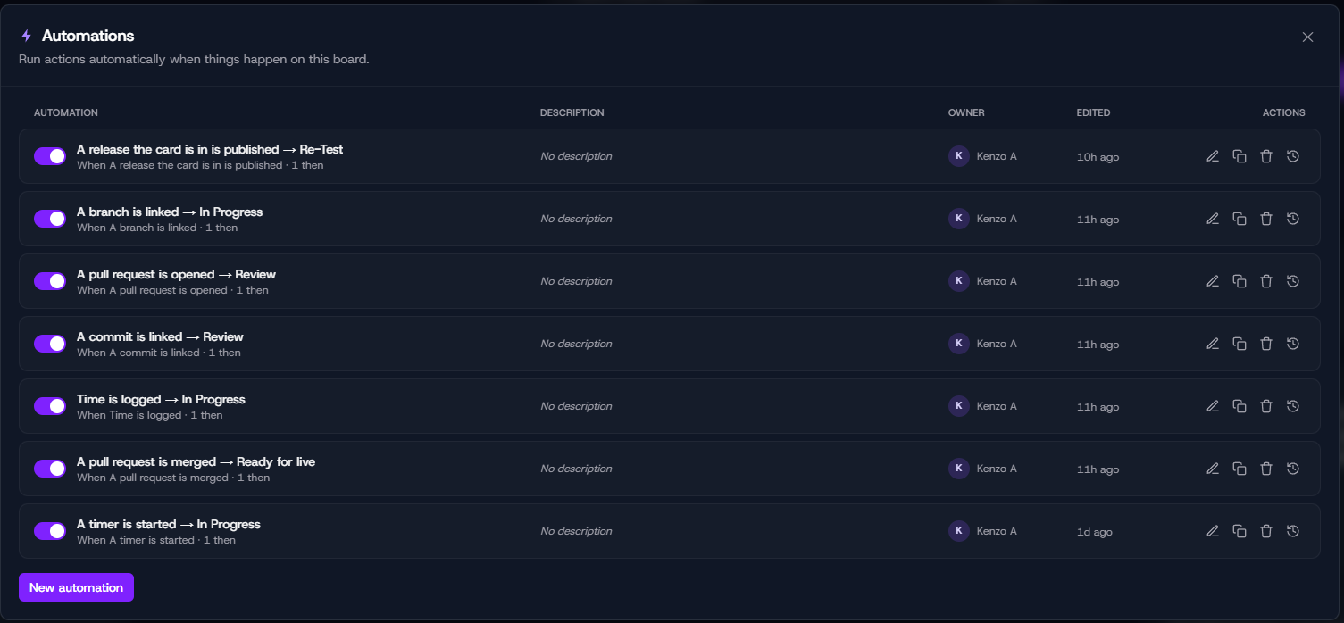Viewport: 1344px width, 623px height.
Task: Duplicate the 'A pull request is merged' automation
Action: 1240,469
